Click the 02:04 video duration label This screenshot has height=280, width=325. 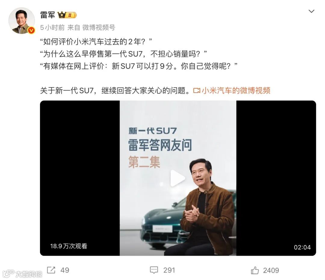click(x=302, y=247)
